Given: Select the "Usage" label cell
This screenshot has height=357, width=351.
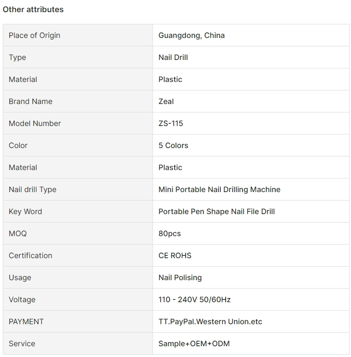Looking at the screenshot, I should tap(20, 278).
